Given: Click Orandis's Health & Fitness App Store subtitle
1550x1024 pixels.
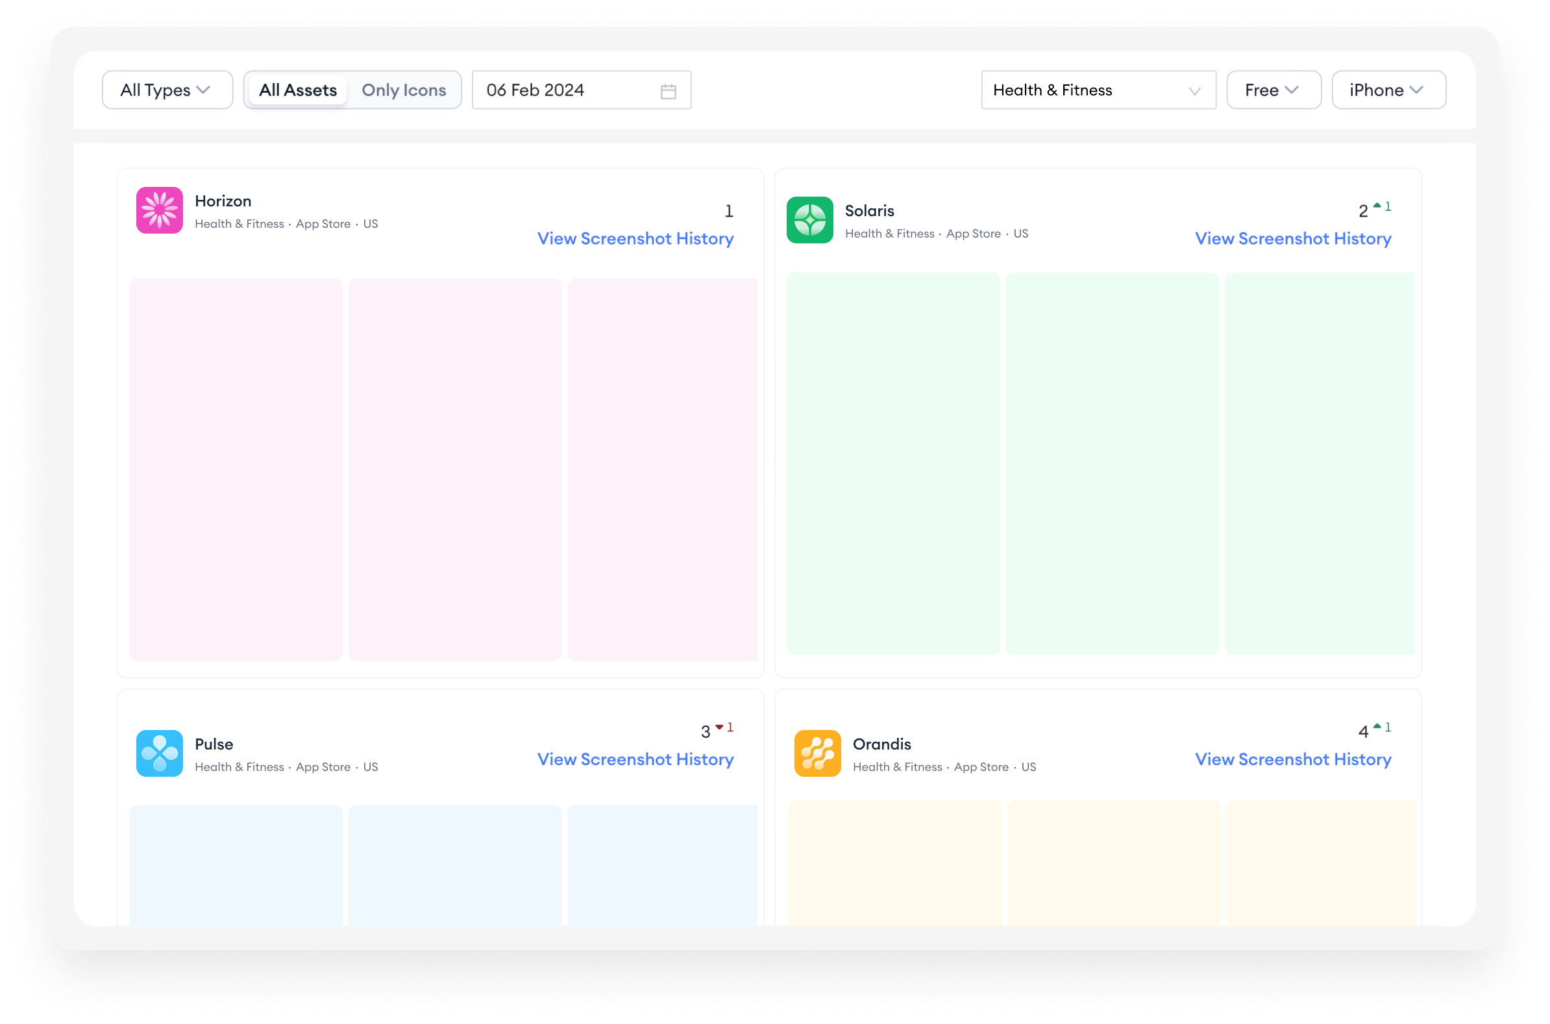Looking at the screenshot, I should (944, 766).
